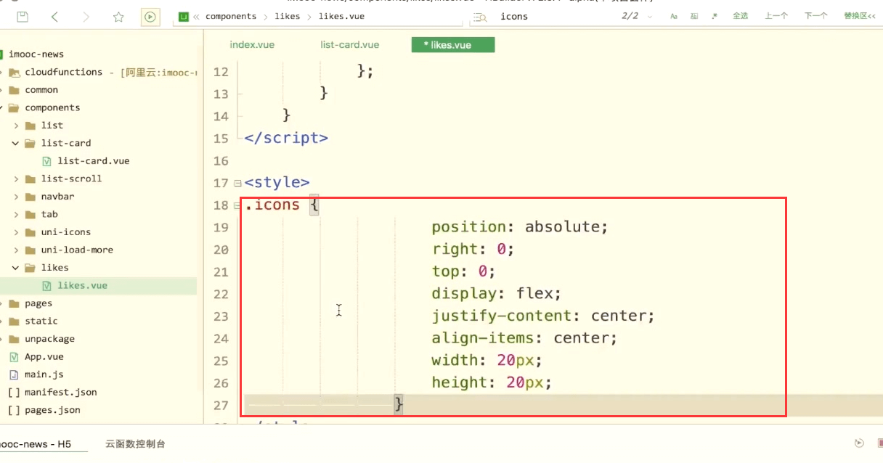This screenshot has height=463, width=883.
Task: Collapse the likes folder chevron
Action: click(16, 268)
